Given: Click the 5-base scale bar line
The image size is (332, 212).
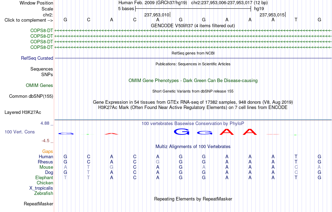Looking at the screenshot, I should click(193, 9).
